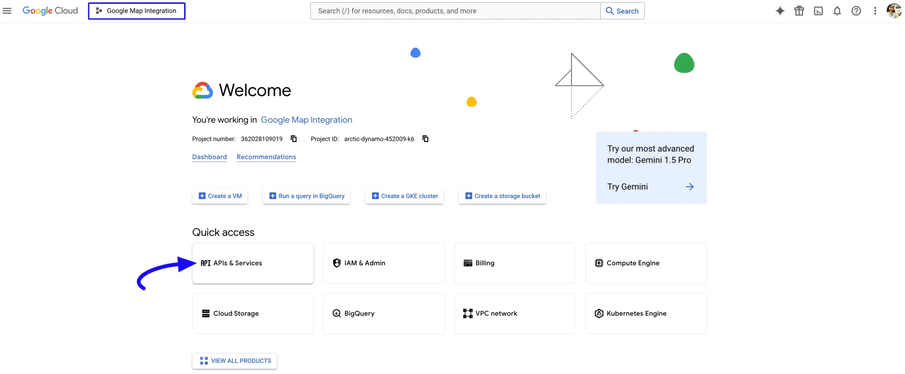Screen dimensions: 905x374
Task: Click the Try Gemini arrow
Action: [690, 187]
